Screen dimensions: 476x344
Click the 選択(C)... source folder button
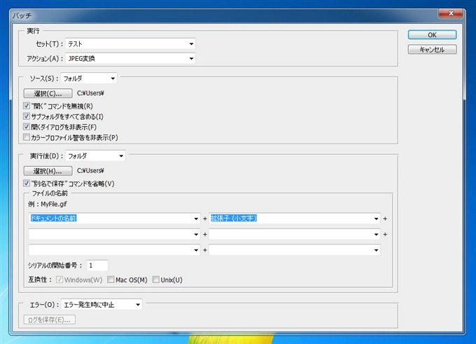click(x=48, y=93)
